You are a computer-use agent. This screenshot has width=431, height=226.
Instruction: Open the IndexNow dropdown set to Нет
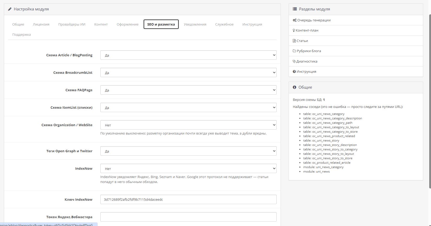click(188, 168)
